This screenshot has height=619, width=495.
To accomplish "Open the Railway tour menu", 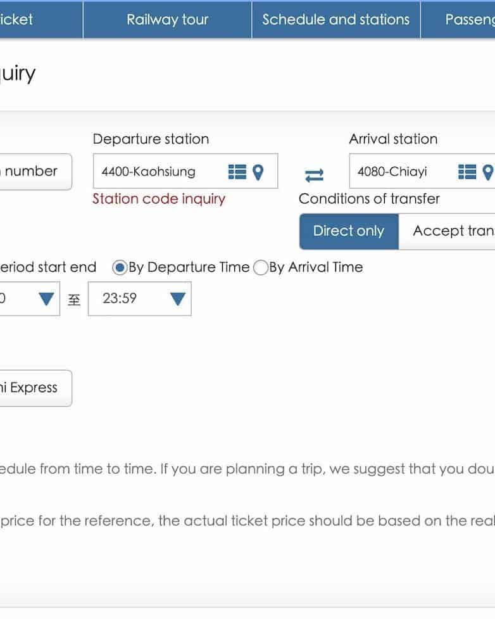I will pyautogui.click(x=167, y=20).
